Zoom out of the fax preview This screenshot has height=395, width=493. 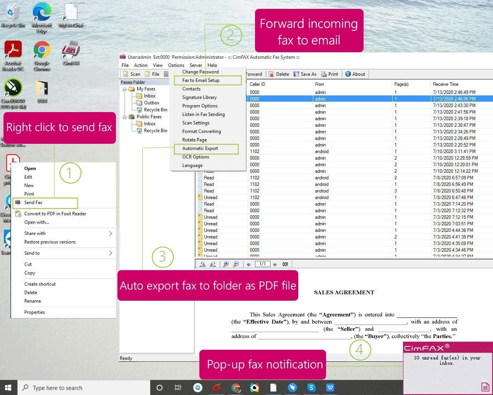click(236, 264)
